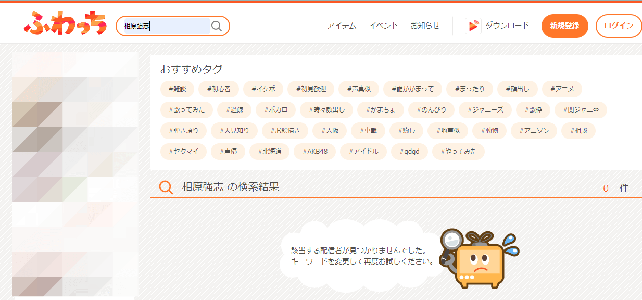Click the download app icon

click(473, 26)
